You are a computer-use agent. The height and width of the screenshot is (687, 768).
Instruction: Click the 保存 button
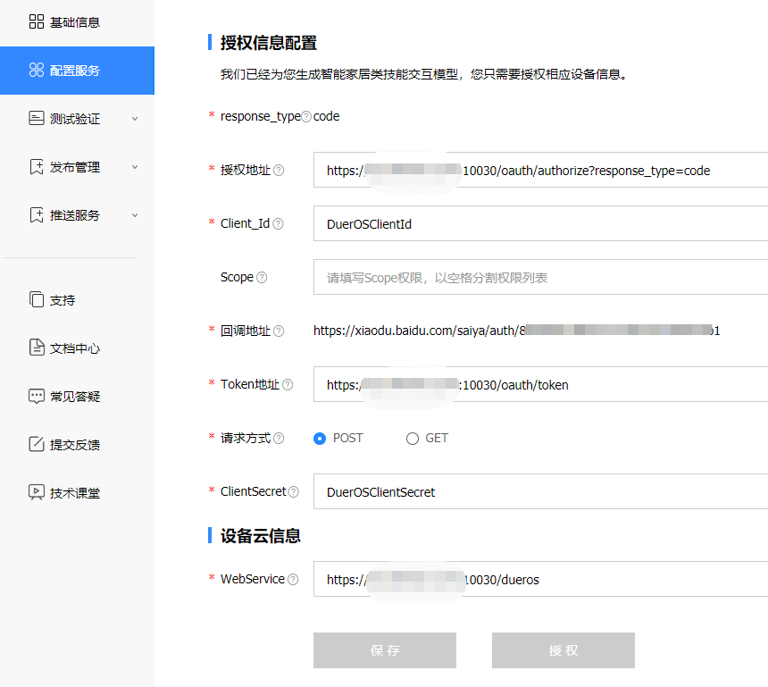[384, 650]
